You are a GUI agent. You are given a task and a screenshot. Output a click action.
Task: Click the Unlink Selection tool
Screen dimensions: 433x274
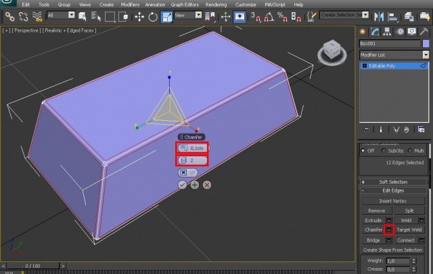pos(24,16)
